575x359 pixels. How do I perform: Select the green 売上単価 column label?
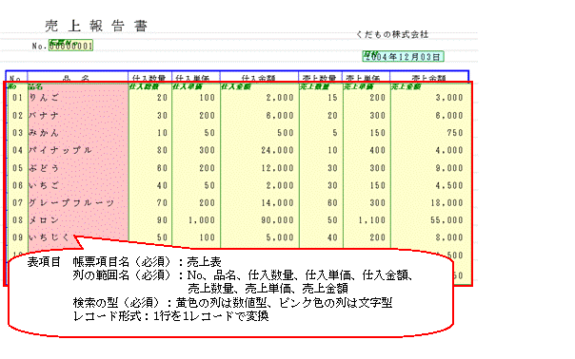click(358, 86)
